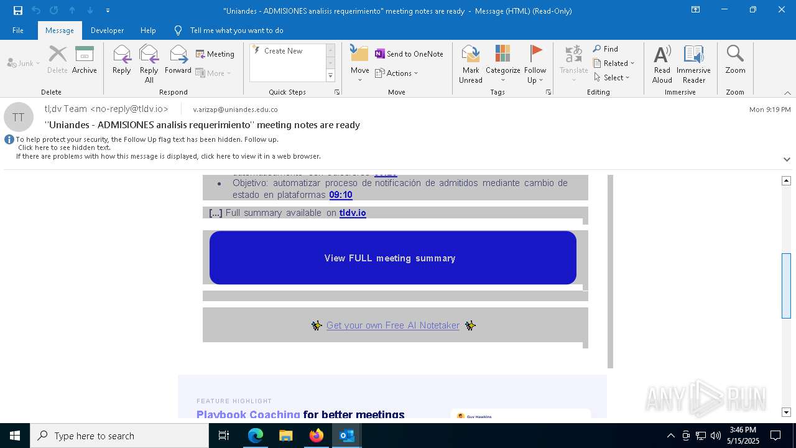This screenshot has width=796, height=448.
Task: Open Categorize color menu
Action: coord(503,63)
